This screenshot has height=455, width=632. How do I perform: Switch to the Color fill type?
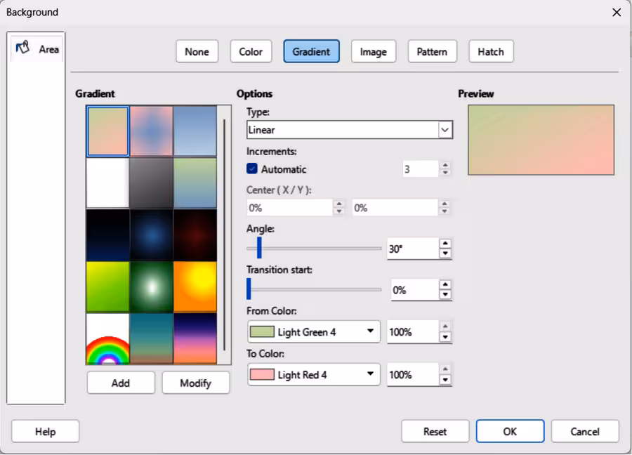click(251, 51)
